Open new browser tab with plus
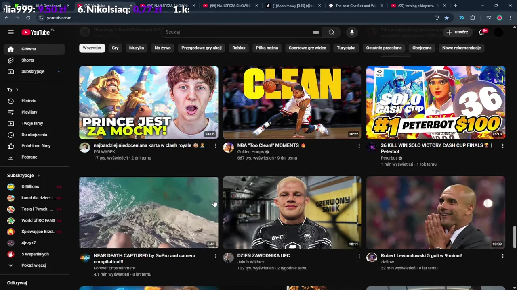The width and height of the screenshot is (517, 290). (455, 6)
